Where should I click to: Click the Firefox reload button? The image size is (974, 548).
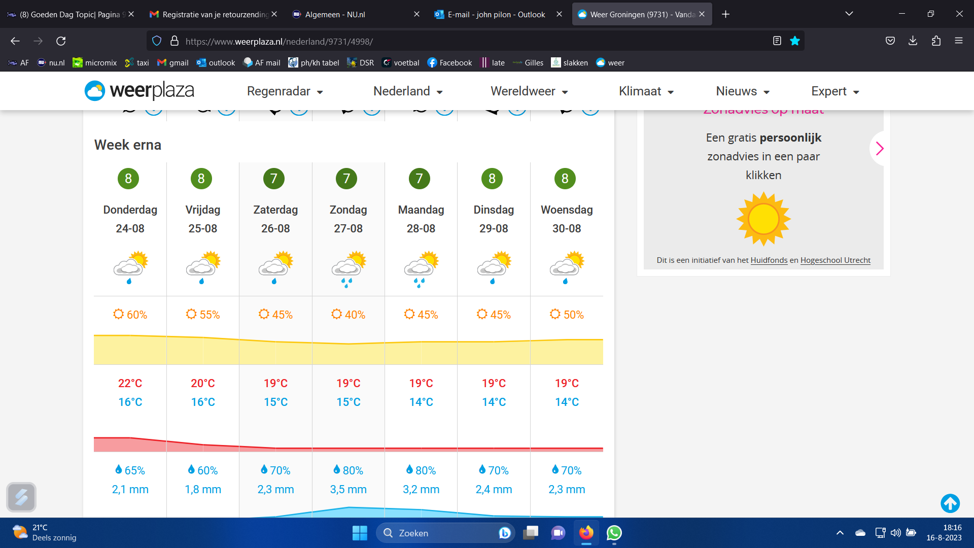point(61,41)
